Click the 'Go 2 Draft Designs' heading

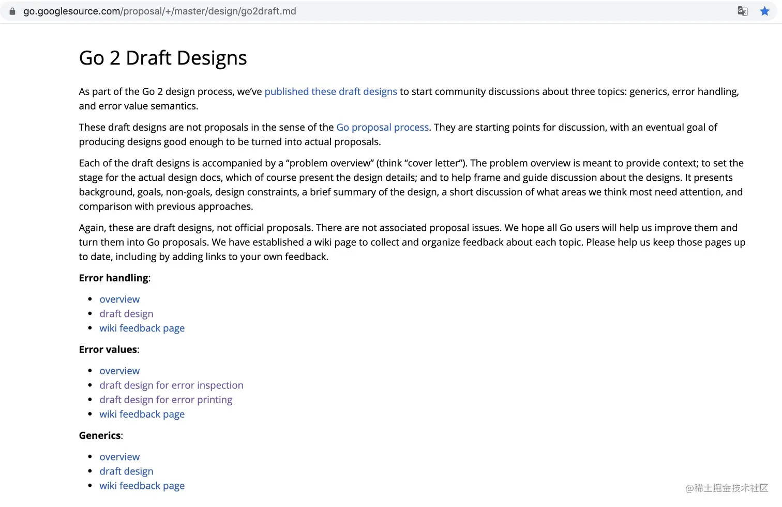tap(163, 58)
